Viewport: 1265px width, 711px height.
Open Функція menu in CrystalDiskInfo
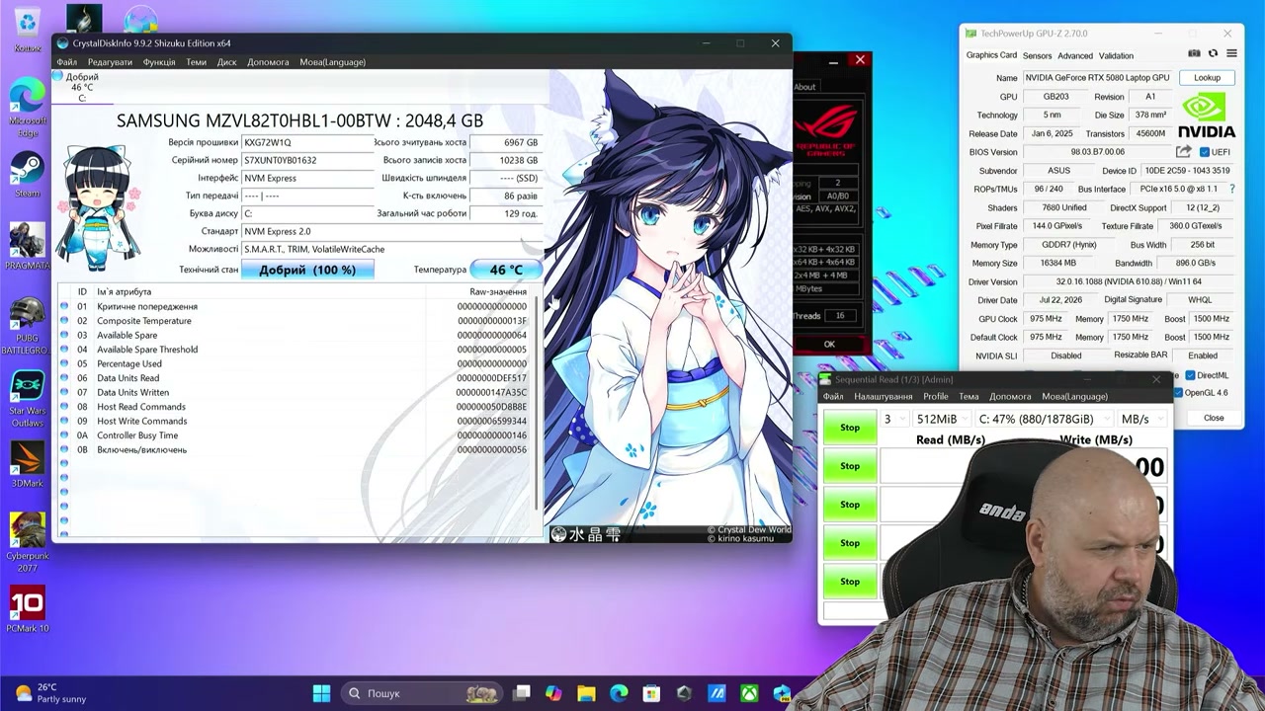coord(159,62)
